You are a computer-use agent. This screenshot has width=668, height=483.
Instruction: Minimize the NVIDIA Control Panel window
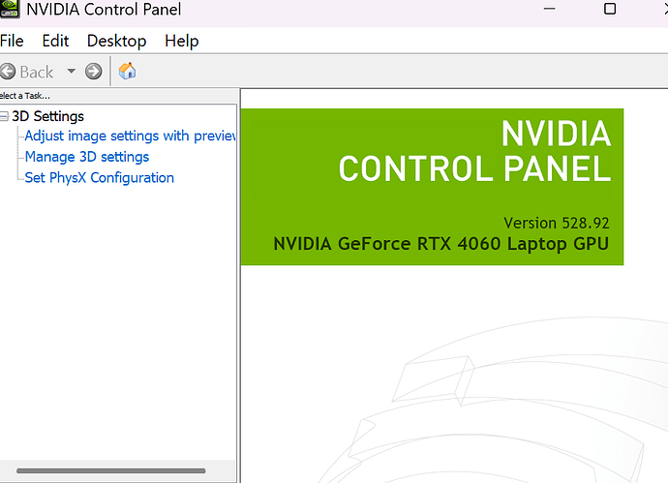[549, 9]
